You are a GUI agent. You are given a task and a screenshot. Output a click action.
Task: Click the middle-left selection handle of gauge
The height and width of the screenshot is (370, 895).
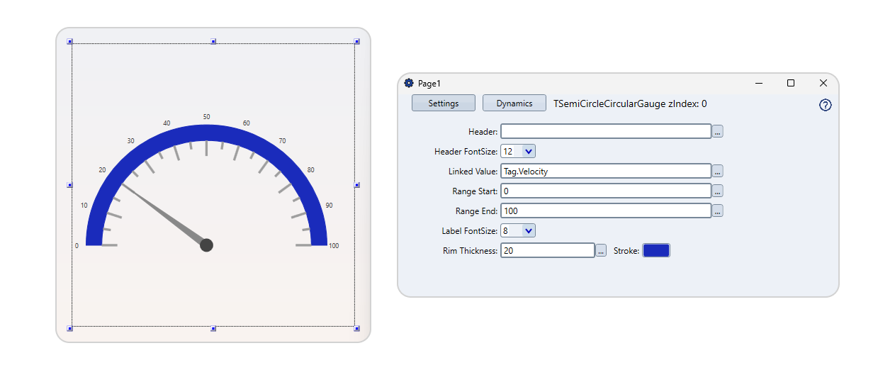pyautogui.click(x=69, y=185)
